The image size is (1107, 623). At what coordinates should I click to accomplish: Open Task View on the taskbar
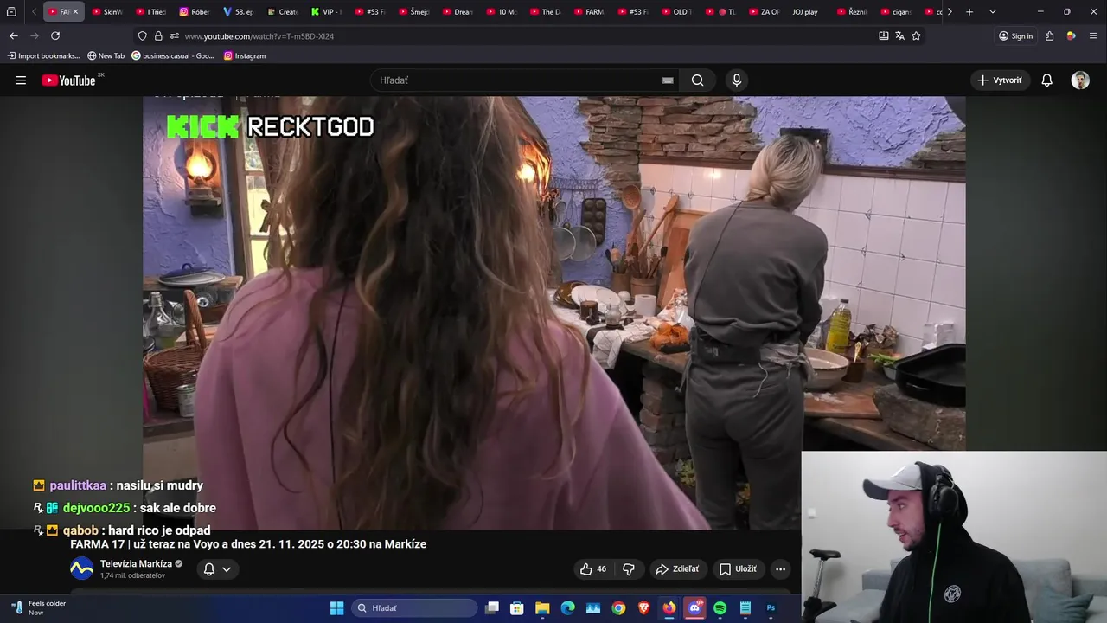point(492,608)
